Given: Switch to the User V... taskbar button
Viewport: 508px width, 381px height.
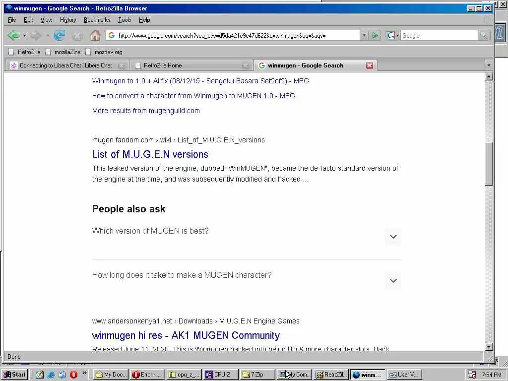Looking at the screenshot, I should coord(405,375).
